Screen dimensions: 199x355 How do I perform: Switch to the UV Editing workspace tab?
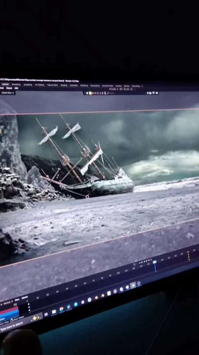(x=40, y=85)
